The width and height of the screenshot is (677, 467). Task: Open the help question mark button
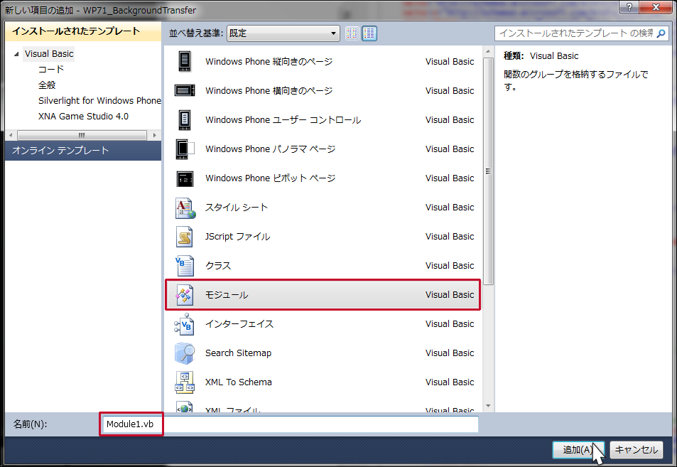629,7
